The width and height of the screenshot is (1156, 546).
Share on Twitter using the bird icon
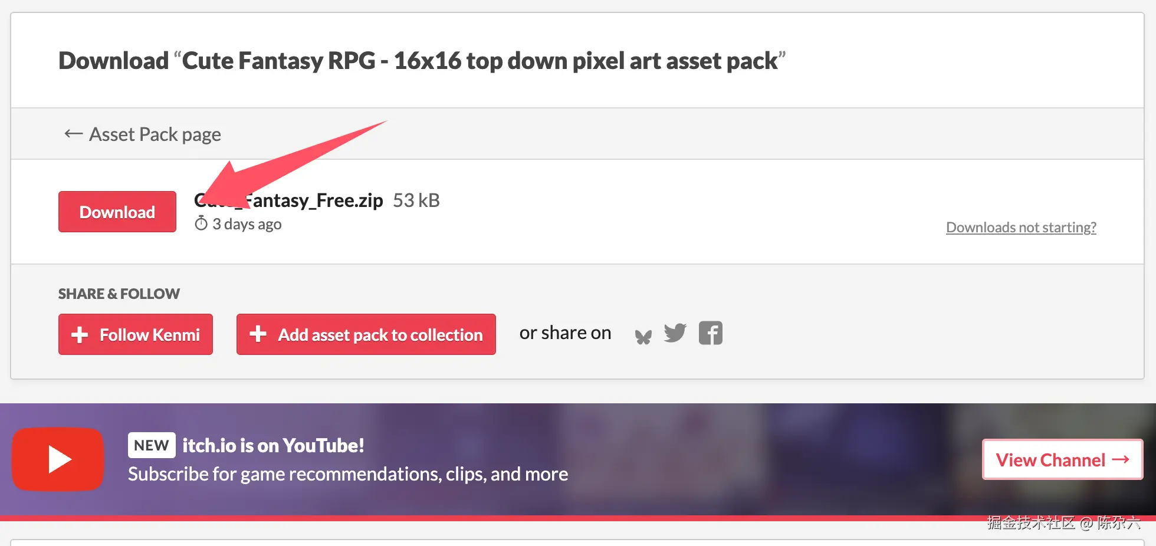click(675, 333)
